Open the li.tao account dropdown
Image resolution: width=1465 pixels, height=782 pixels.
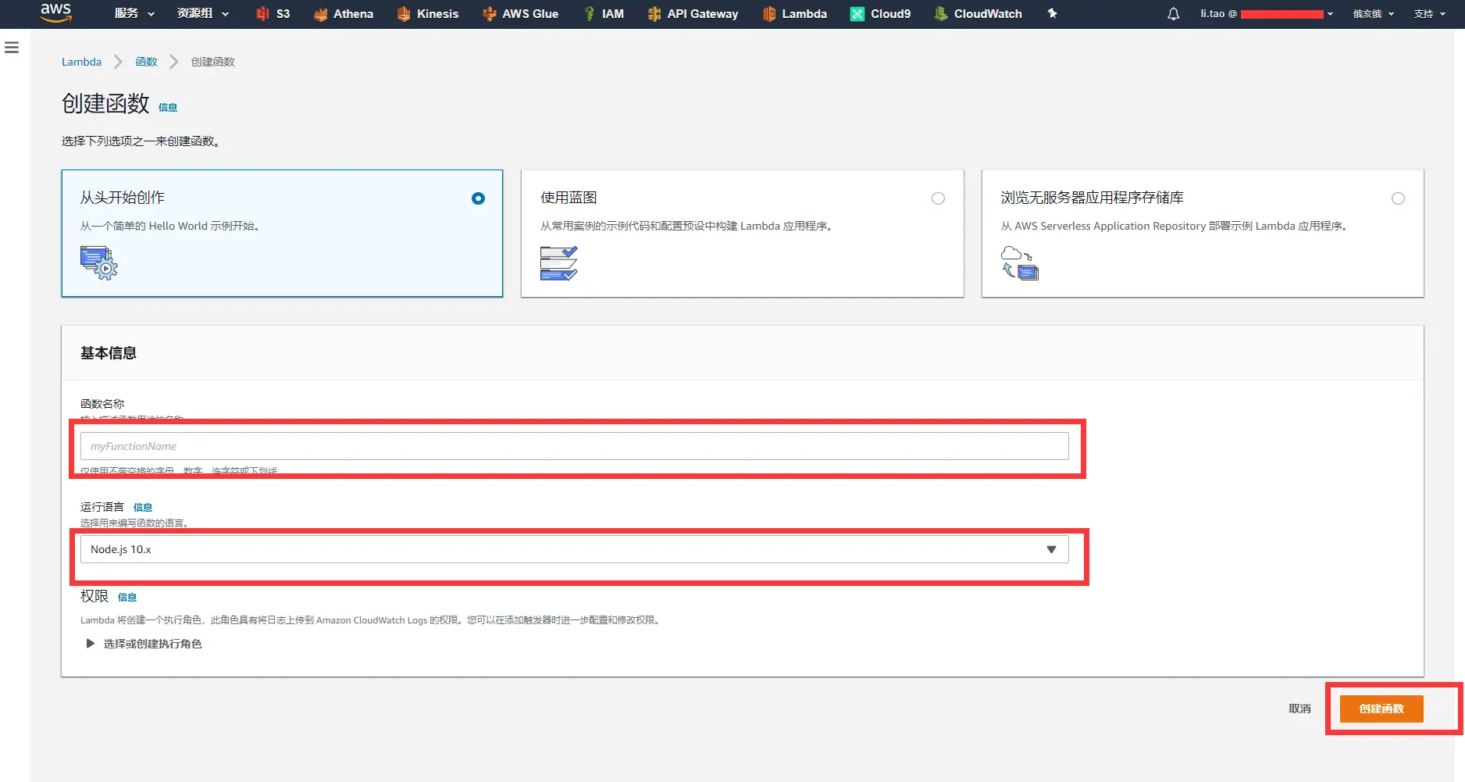point(1267,14)
